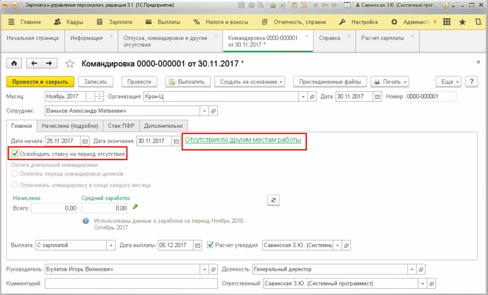
Task: Open the Еще dropdown menu
Action: [x=448, y=82]
